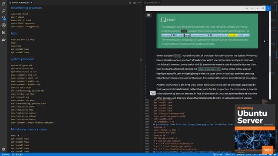Click the line 'free -m'

pyautogui.click(x=15, y=136)
